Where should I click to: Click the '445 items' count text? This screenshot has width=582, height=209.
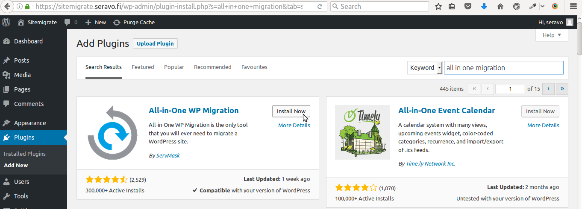451,89
